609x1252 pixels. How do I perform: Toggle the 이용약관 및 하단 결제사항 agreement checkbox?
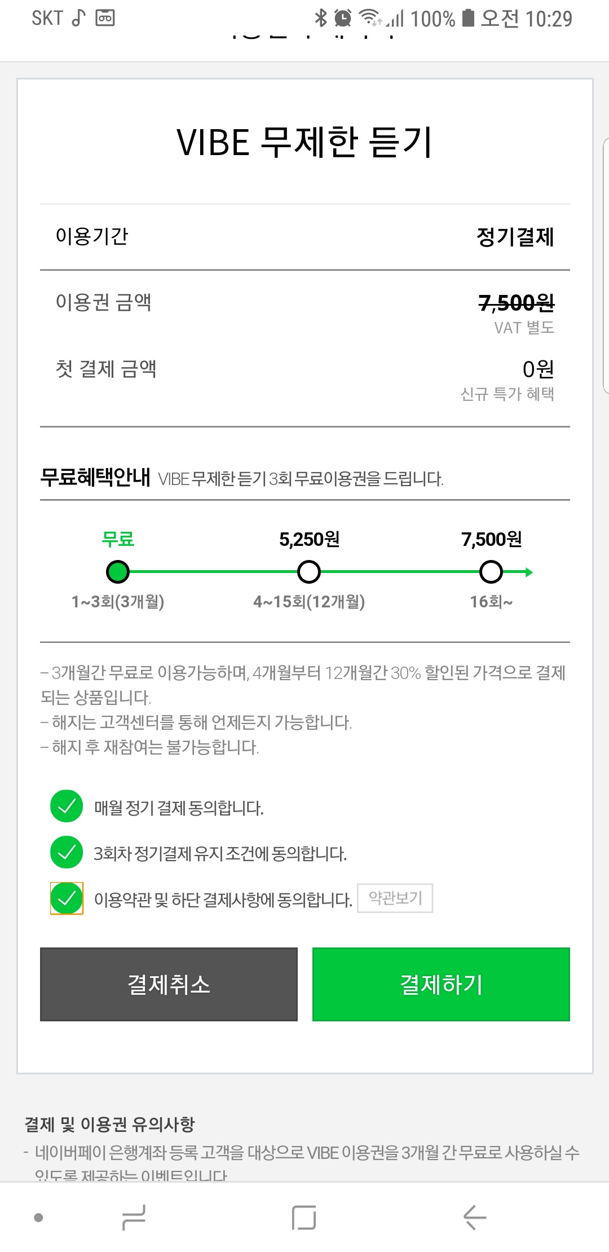67,898
